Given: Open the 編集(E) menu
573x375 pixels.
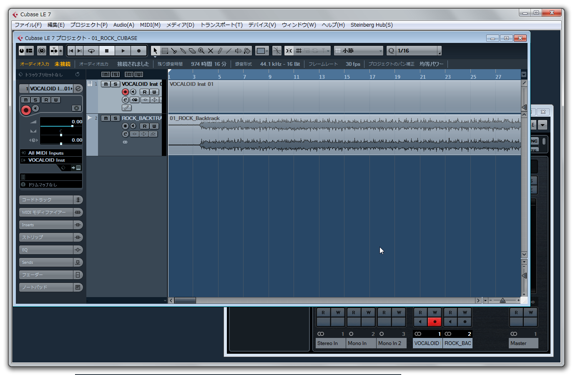Looking at the screenshot, I should [x=56, y=25].
